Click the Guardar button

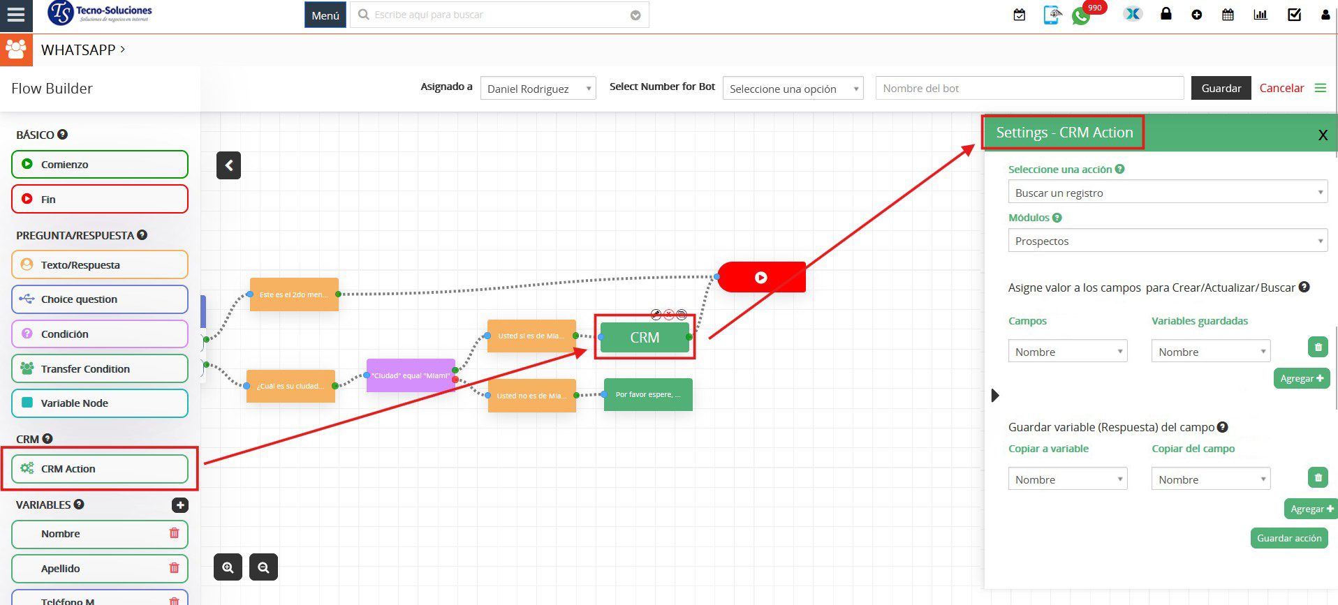1221,88
